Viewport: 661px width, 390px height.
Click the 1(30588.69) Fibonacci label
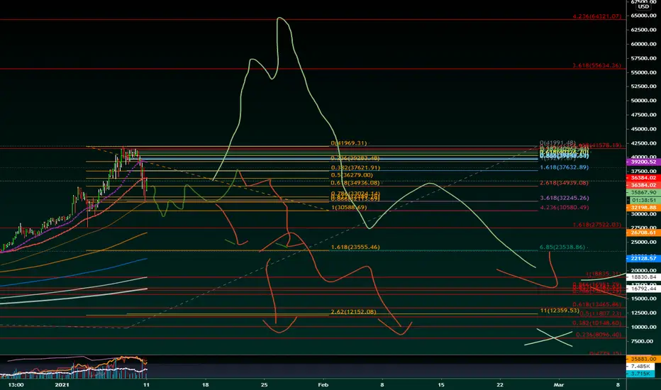coord(349,208)
